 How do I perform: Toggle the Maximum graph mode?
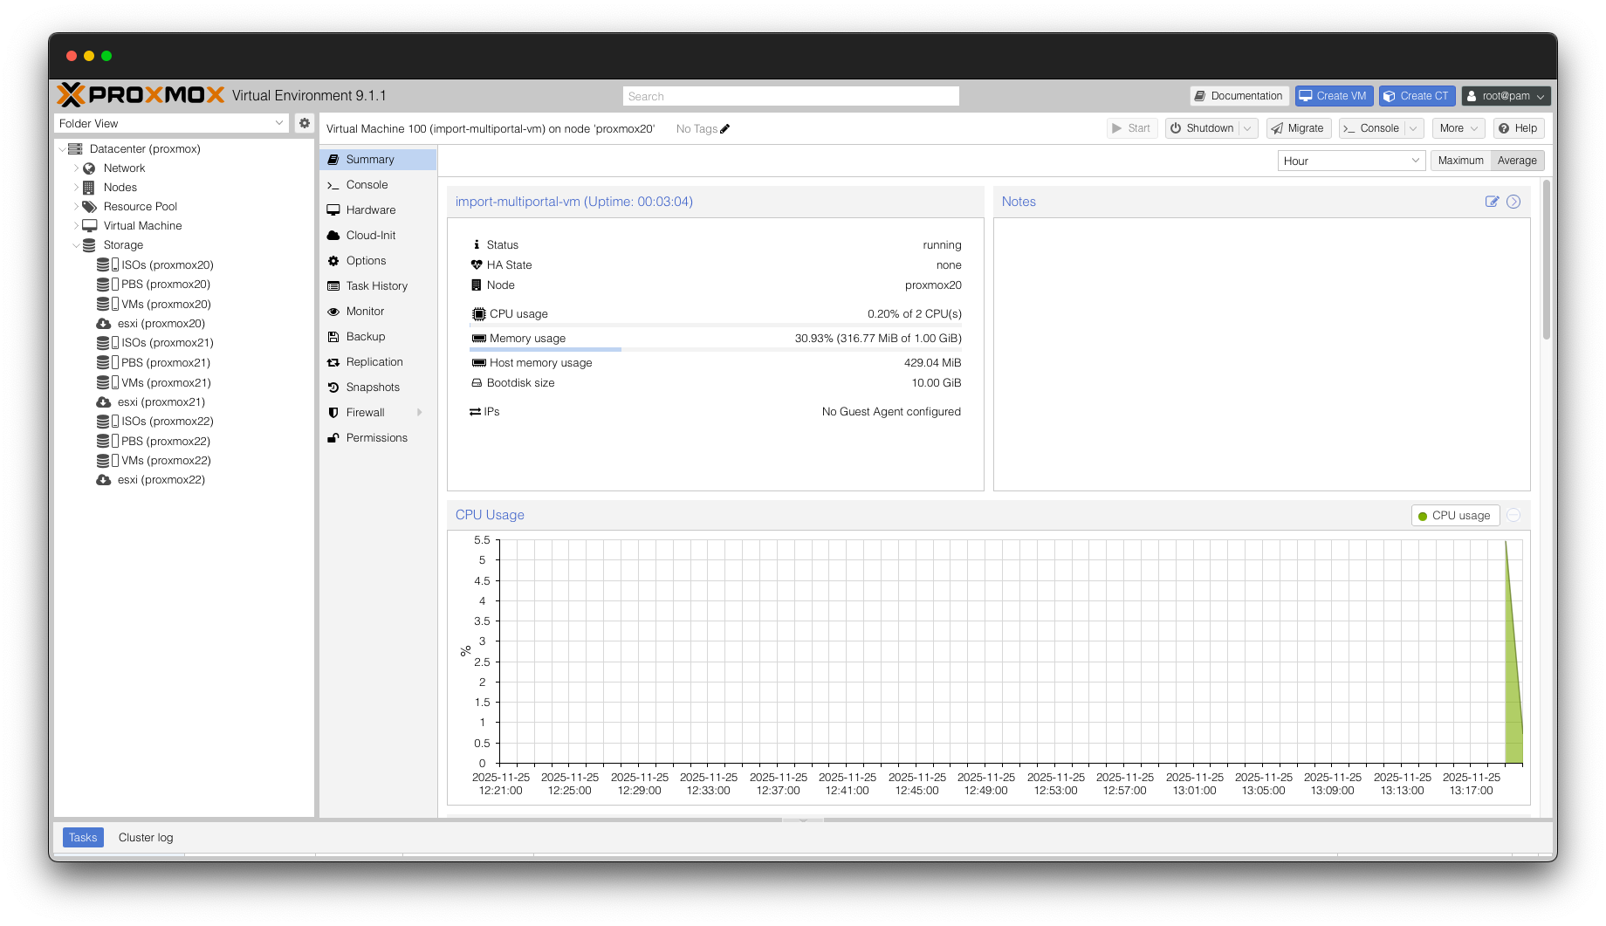click(x=1460, y=161)
